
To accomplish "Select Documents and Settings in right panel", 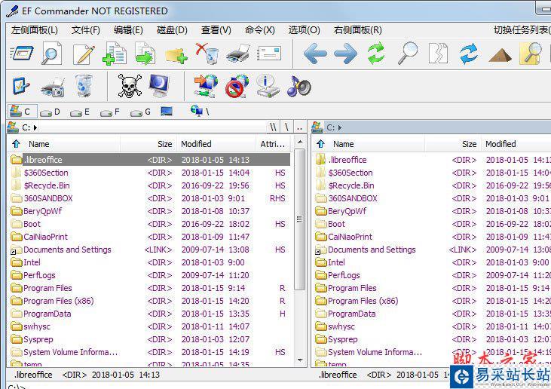I will pyautogui.click(x=432, y=250).
